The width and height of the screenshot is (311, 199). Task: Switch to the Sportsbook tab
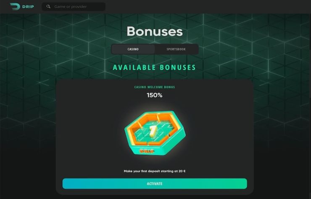click(x=176, y=49)
